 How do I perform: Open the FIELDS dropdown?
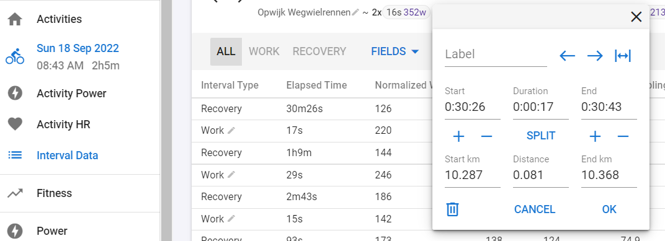point(395,51)
